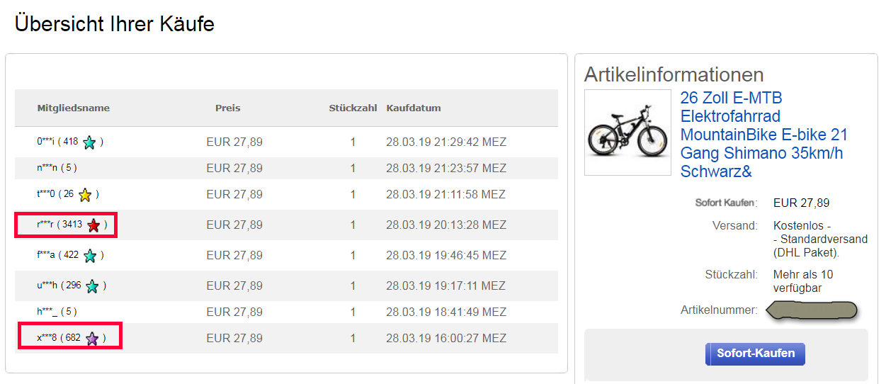Click purchase date 28.03.19 21:29:42 MEZ

pyautogui.click(x=446, y=142)
